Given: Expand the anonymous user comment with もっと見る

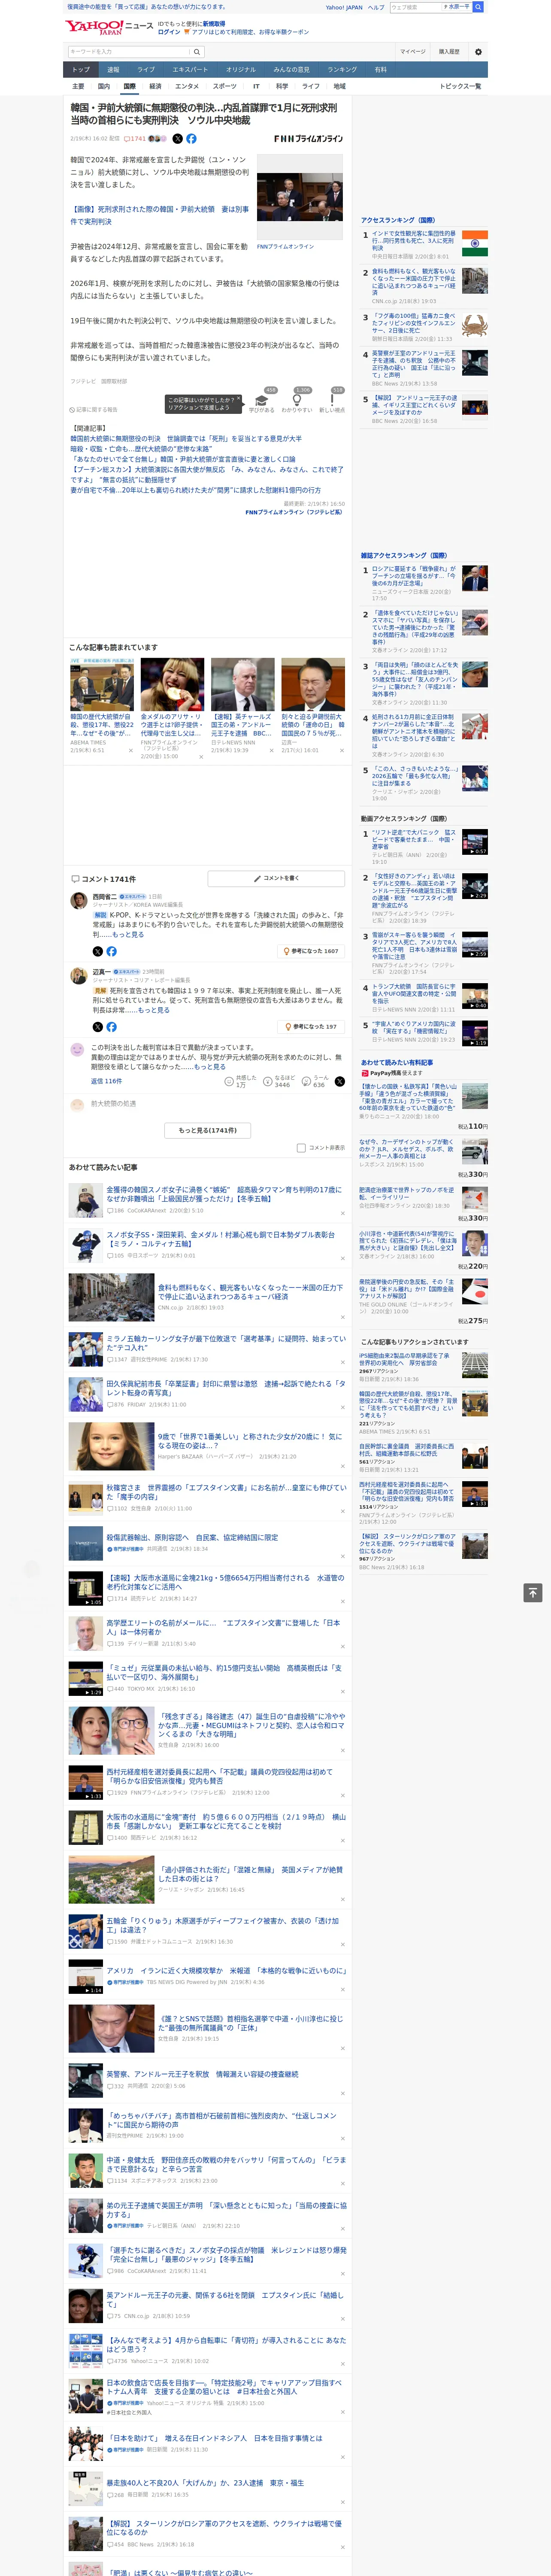Looking at the screenshot, I should point(209,1066).
